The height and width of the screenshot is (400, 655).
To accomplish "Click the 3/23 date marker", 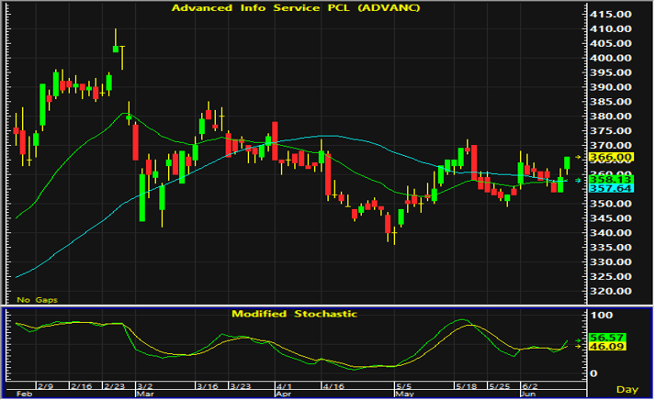I will (x=240, y=386).
